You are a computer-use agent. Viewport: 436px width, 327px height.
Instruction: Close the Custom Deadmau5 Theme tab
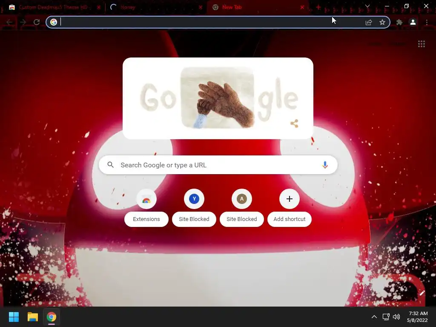tap(99, 8)
